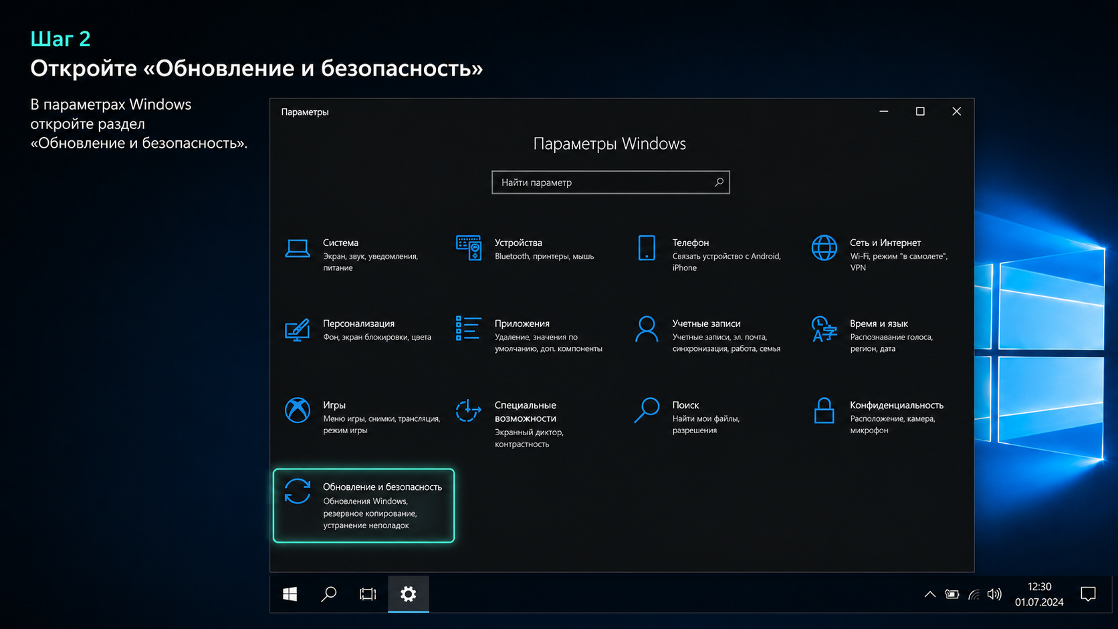
Task: Open the Сеть и Интернет globe icon
Action: [824, 248]
